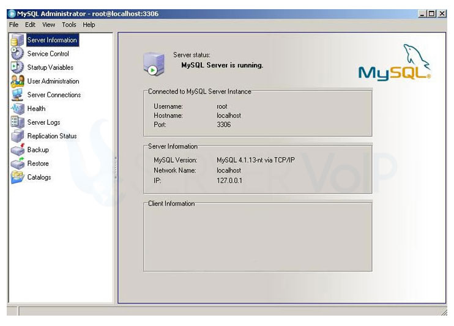Open the File menu

pos(13,24)
